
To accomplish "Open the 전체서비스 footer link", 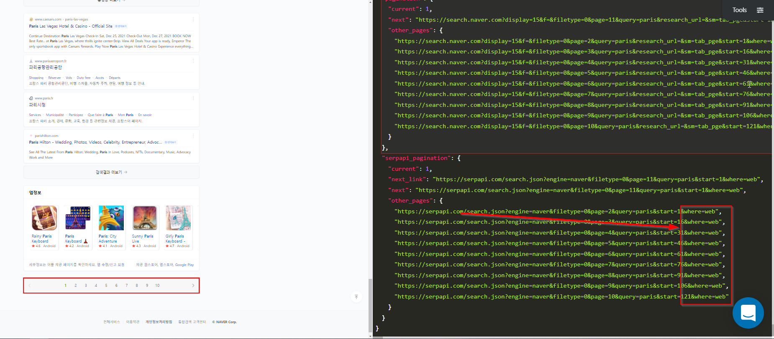I will [112, 322].
